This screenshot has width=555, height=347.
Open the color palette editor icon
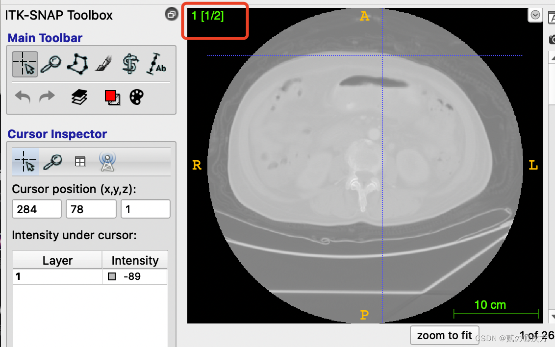[137, 97]
